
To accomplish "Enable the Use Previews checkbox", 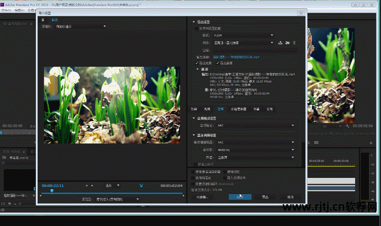I will [x=225, y=172].
